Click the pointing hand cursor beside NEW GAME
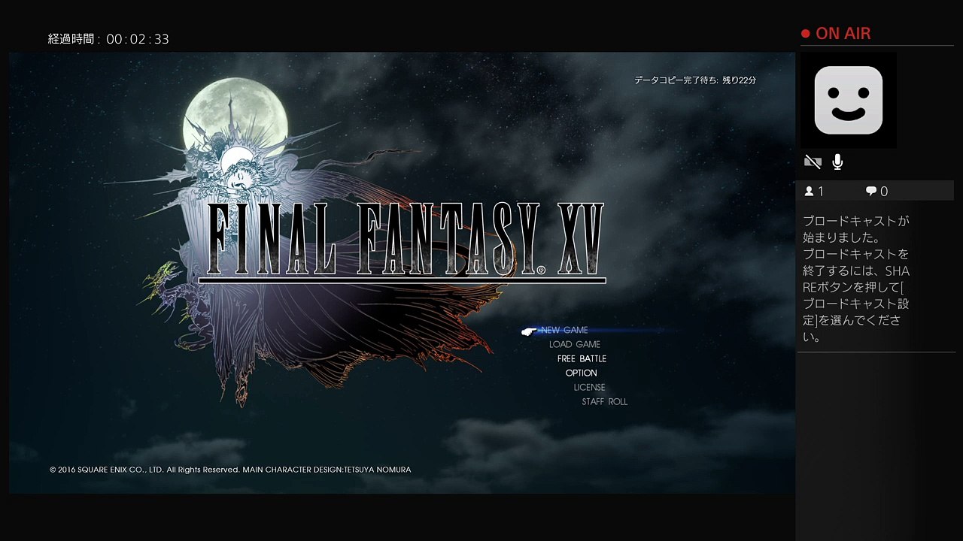Image resolution: width=963 pixels, height=541 pixels. pyautogui.click(x=530, y=331)
